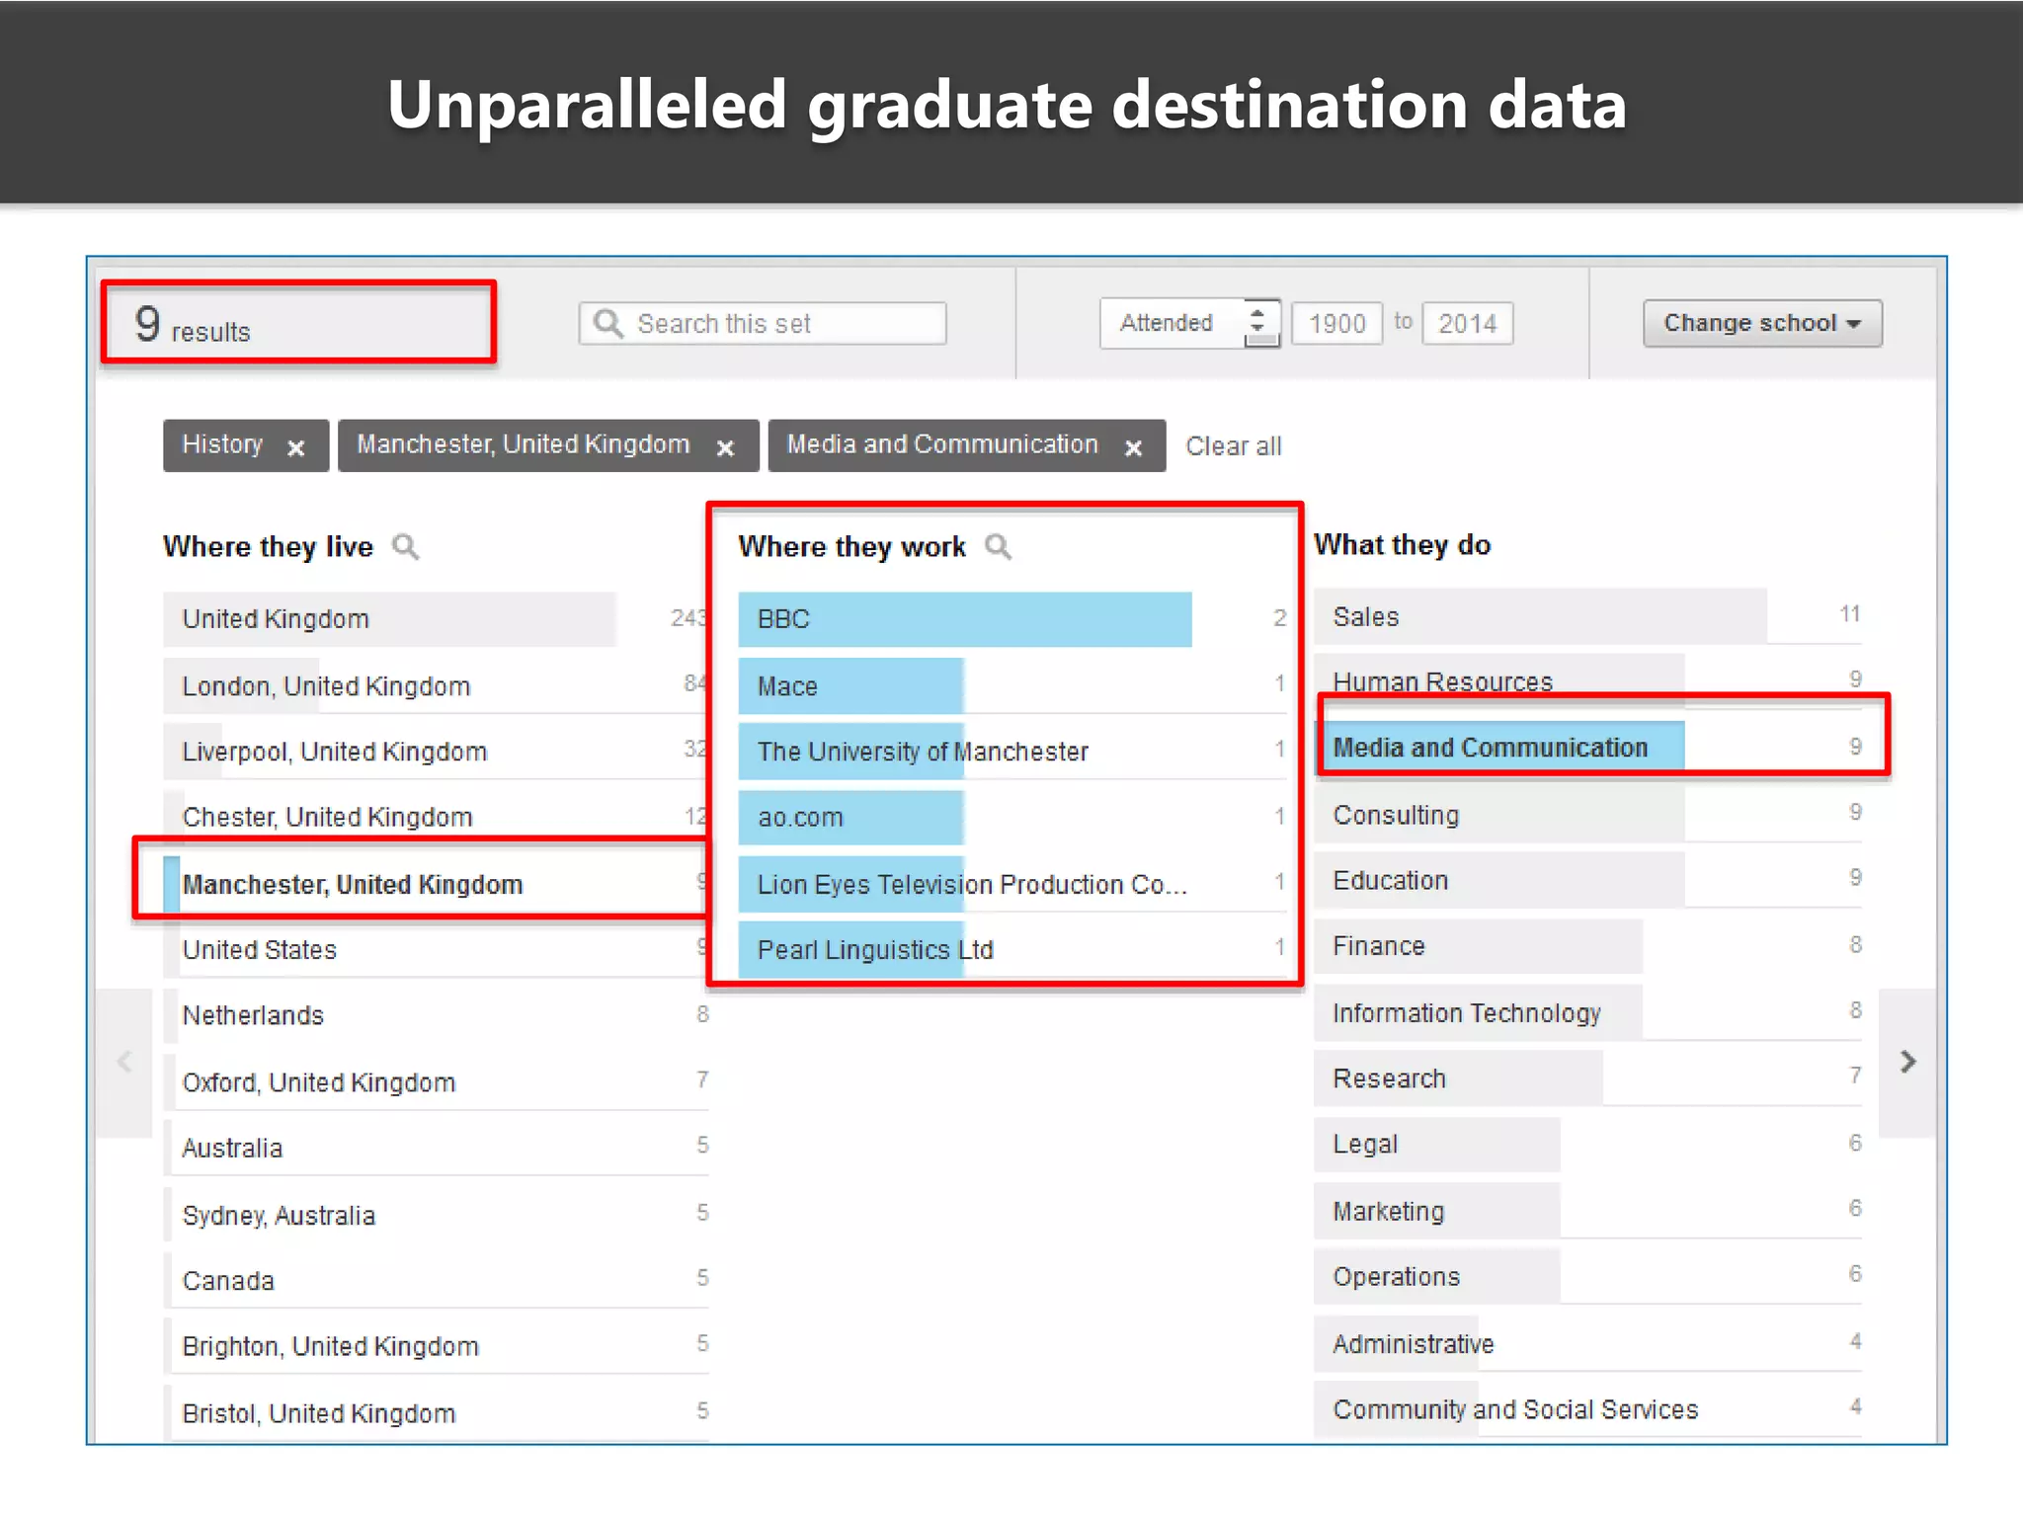Go to next panel with right chevron
This screenshot has height=1517, width=2023.
[x=1907, y=1062]
